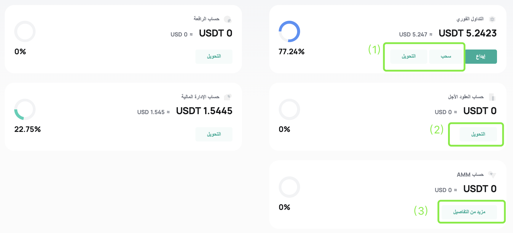This screenshot has height=233, width=513.
Task: Open Transfer (التحويل) in the Financial Management card
Action: 214,134
